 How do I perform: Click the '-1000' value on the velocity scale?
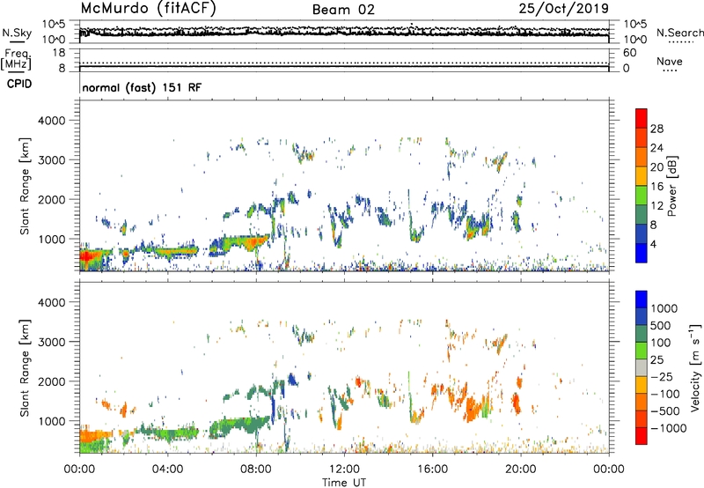coord(669,428)
